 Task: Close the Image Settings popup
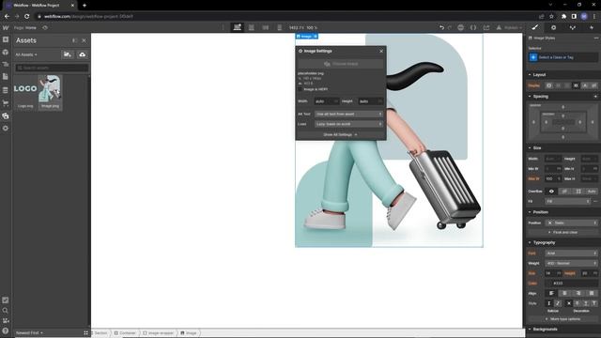click(x=381, y=51)
